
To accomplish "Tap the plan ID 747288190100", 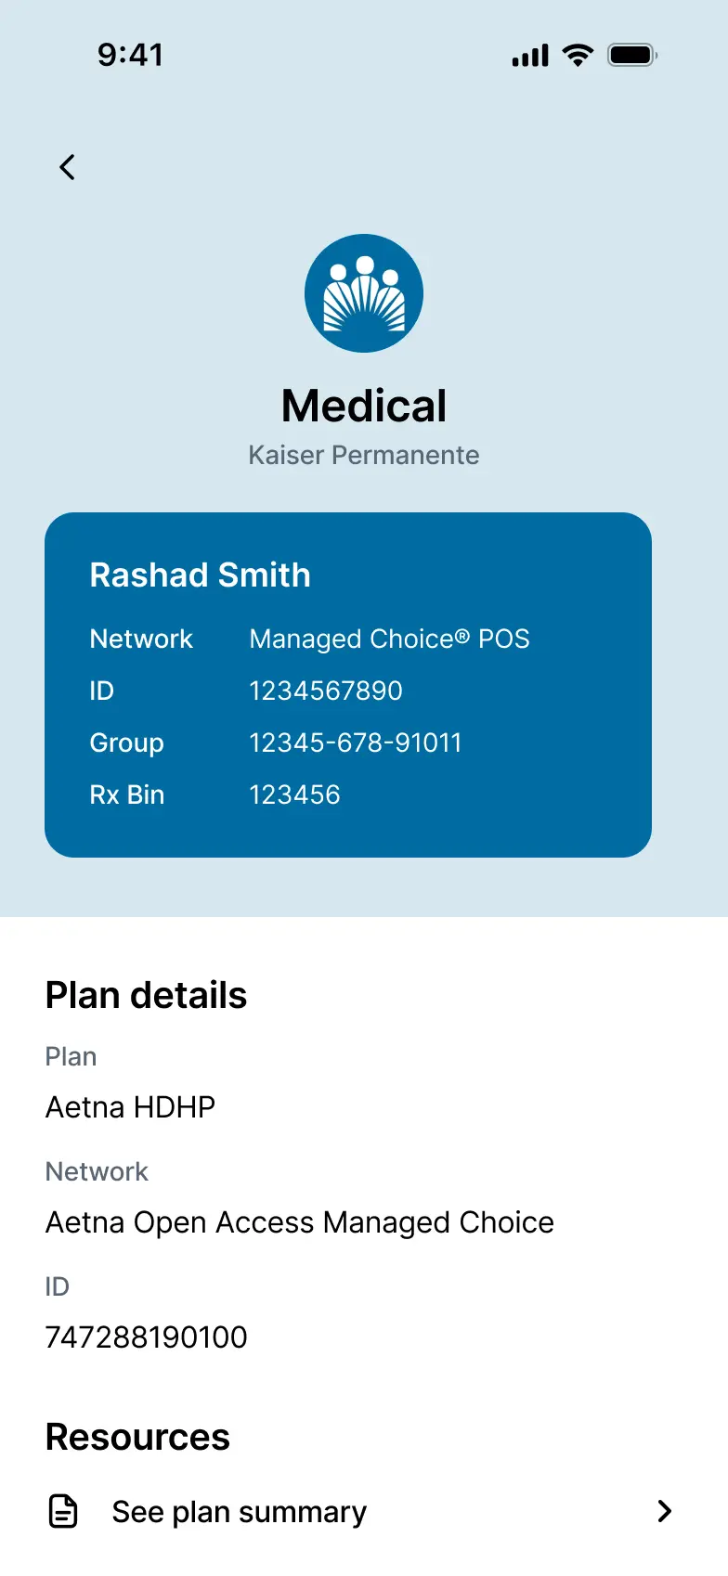I will coord(145,1337).
